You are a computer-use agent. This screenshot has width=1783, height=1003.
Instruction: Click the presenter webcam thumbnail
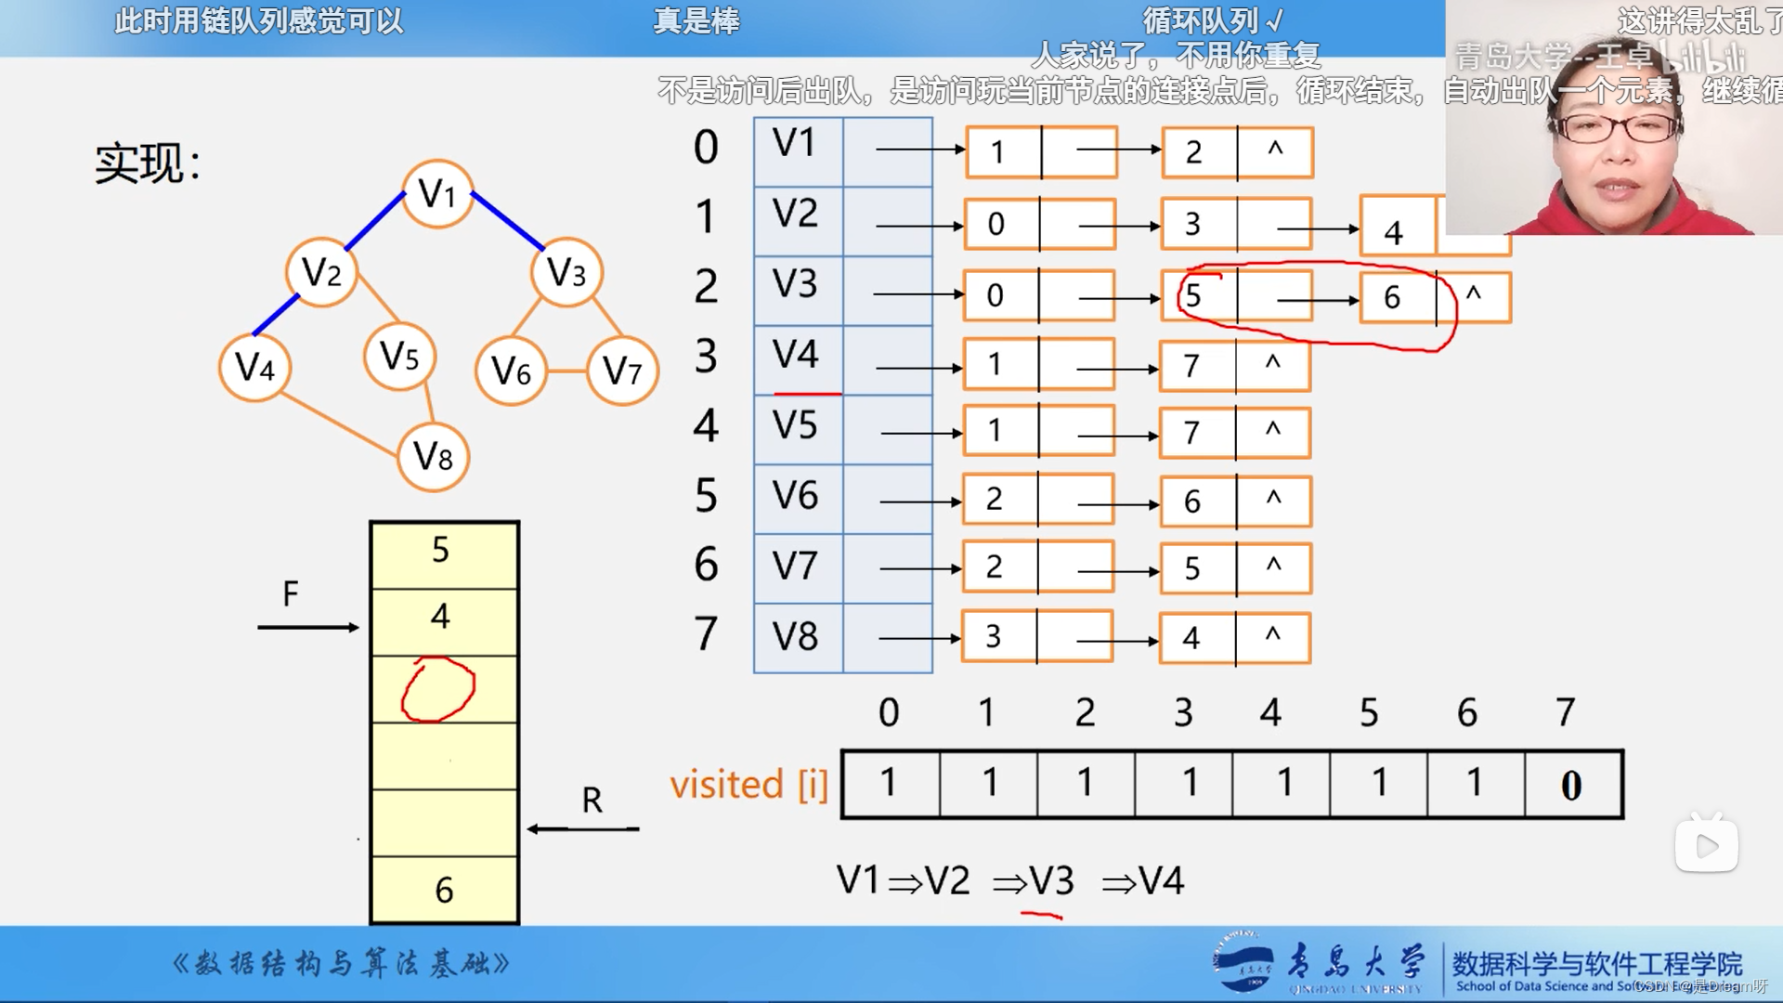click(1614, 117)
